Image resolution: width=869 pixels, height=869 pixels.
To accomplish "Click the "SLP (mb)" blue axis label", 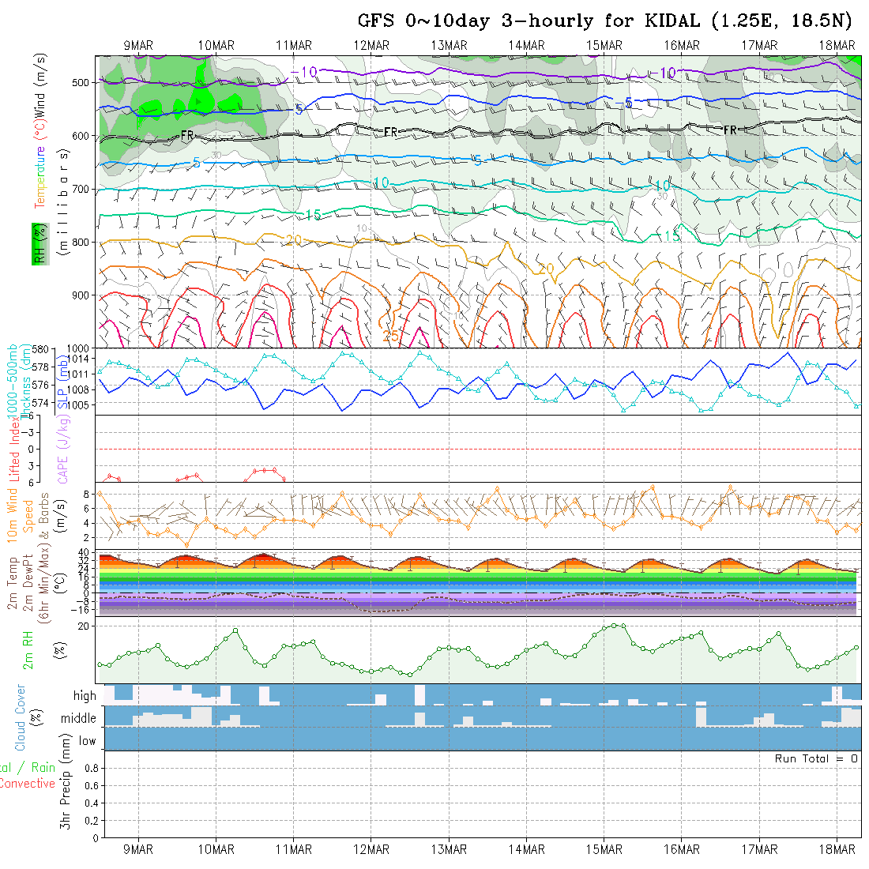I will (x=61, y=382).
